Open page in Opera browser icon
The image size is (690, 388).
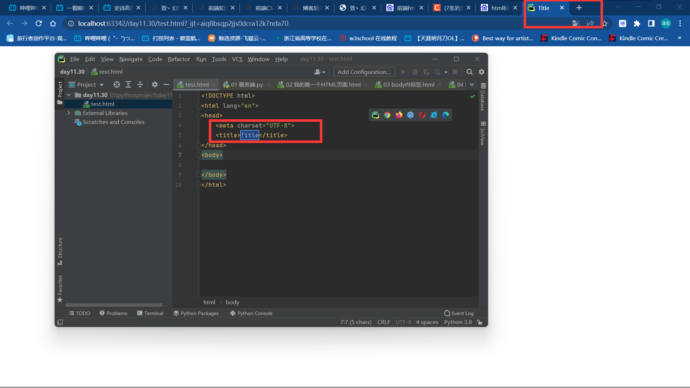pyautogui.click(x=422, y=115)
